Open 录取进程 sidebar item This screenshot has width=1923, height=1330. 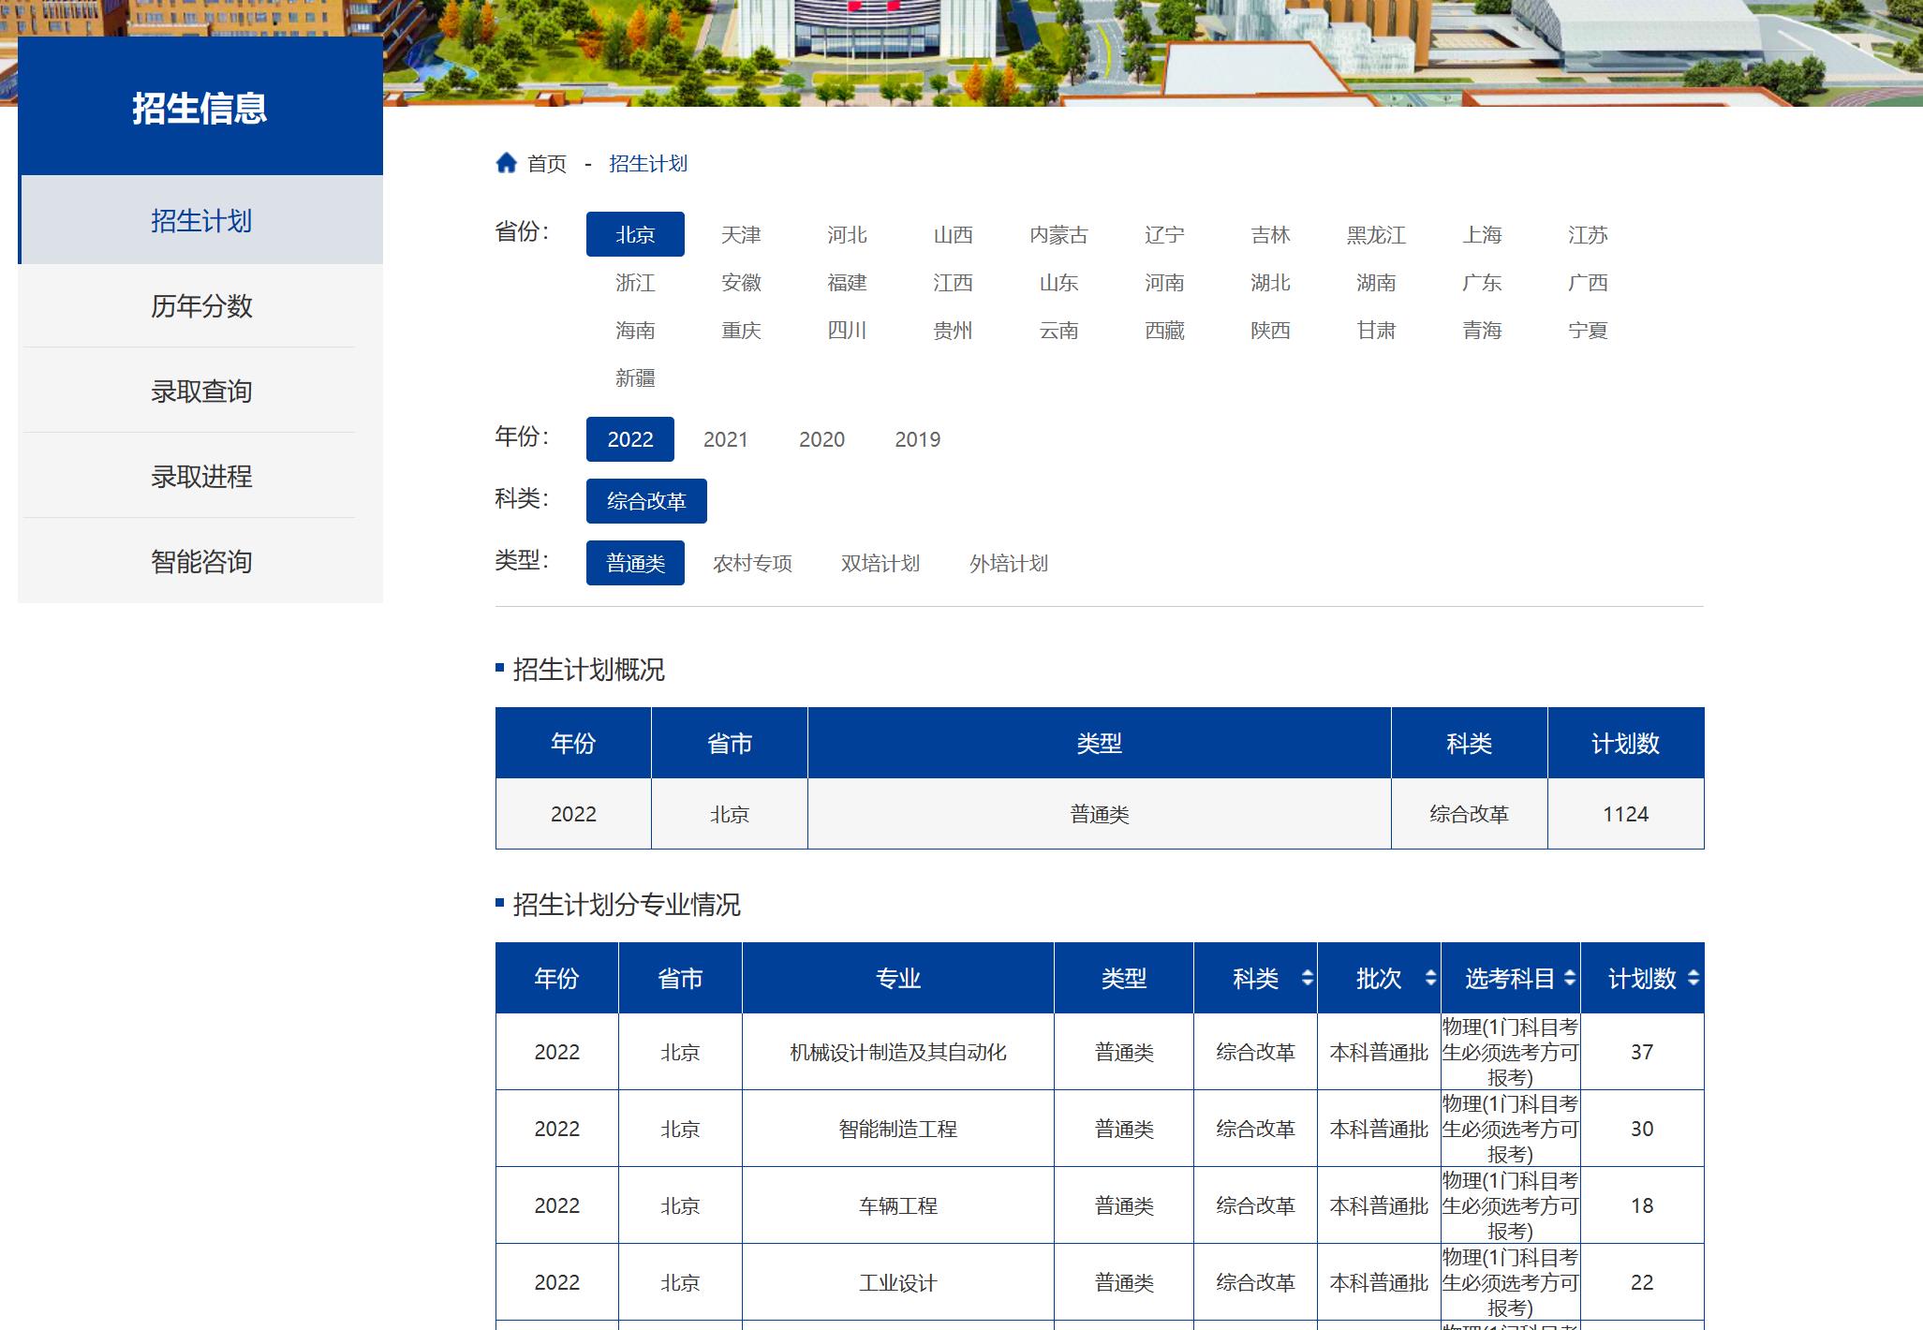point(200,477)
